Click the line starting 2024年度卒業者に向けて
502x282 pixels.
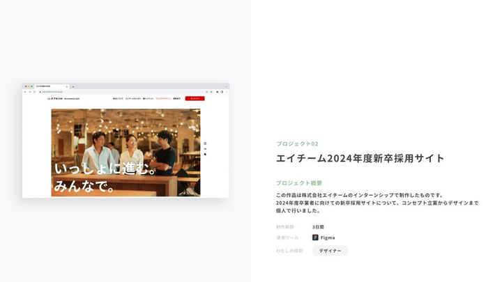(377, 203)
